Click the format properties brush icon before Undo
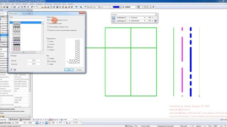 [28, 7]
